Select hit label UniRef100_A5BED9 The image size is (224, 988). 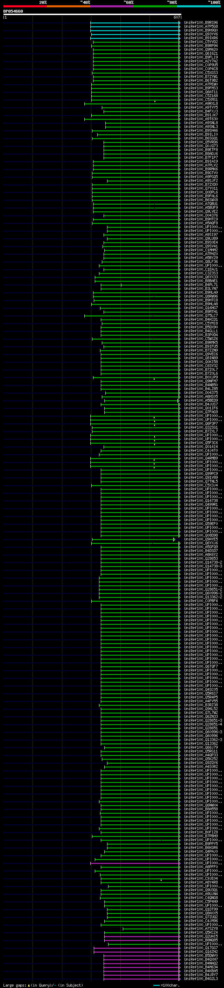coord(201,400)
